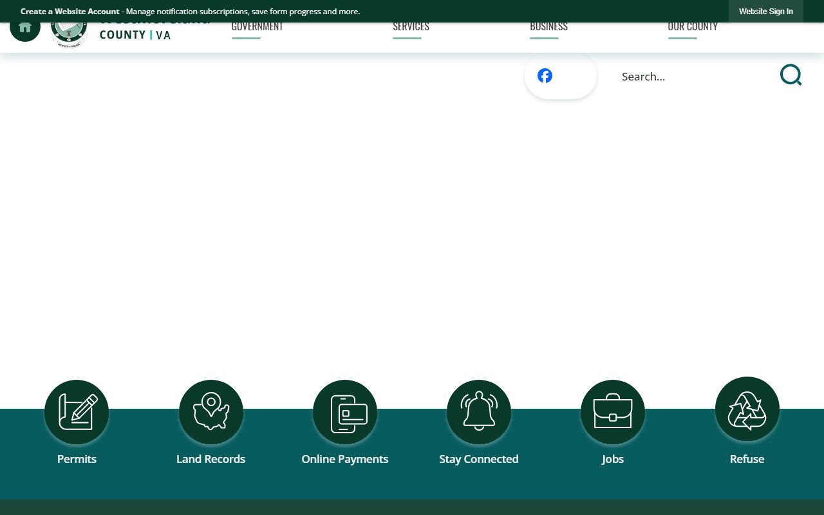
Task: Click the Online Payments text label
Action: [x=344, y=459]
